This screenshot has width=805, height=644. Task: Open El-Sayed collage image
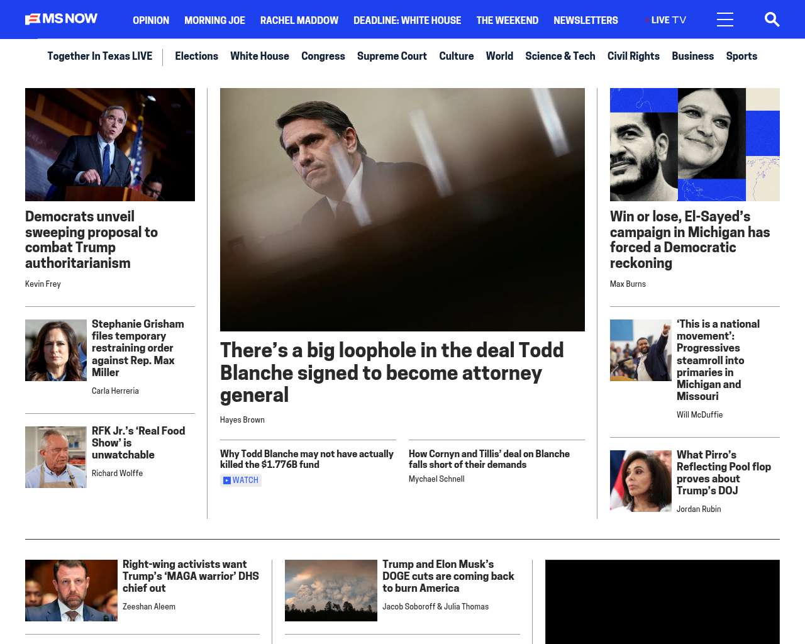[695, 145]
